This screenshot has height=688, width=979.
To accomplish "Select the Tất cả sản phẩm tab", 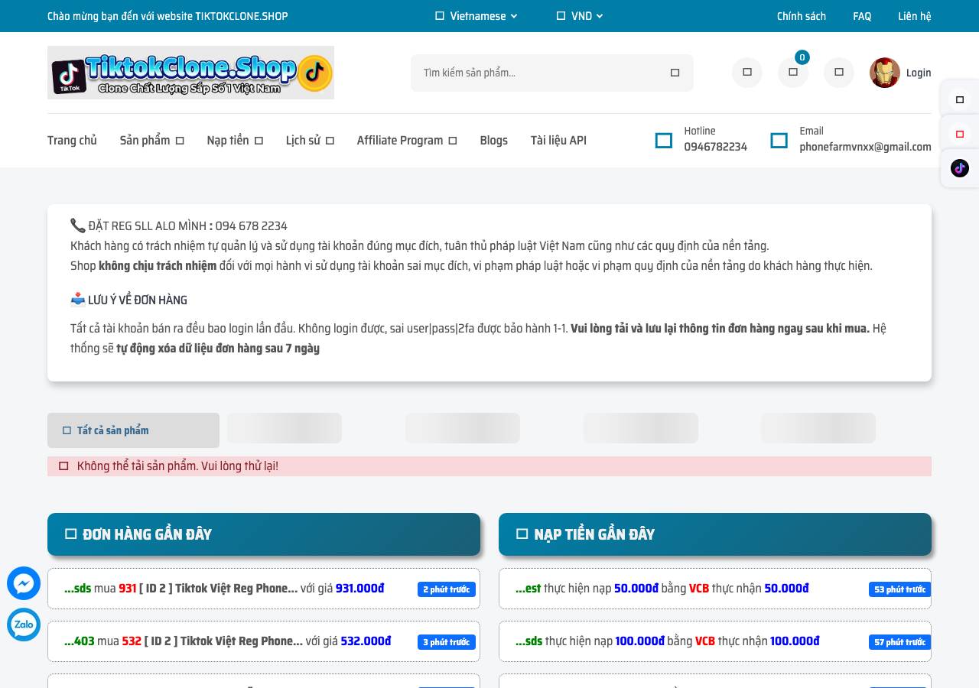I will tap(133, 430).
